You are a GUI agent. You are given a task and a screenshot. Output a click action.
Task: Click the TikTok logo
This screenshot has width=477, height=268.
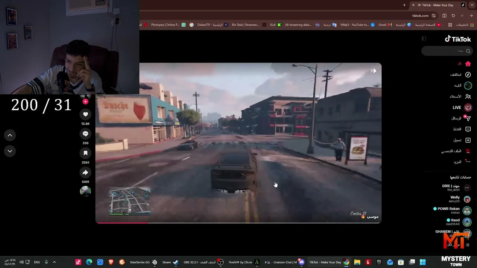(x=458, y=39)
